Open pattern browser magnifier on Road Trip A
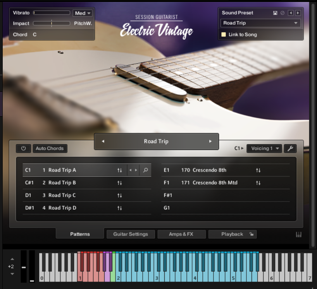317x289 pixels. pos(145,170)
